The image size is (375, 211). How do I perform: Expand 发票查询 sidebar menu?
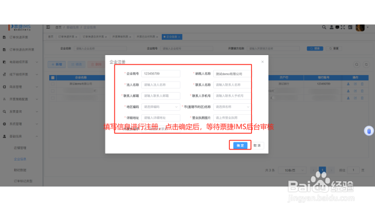point(21,111)
